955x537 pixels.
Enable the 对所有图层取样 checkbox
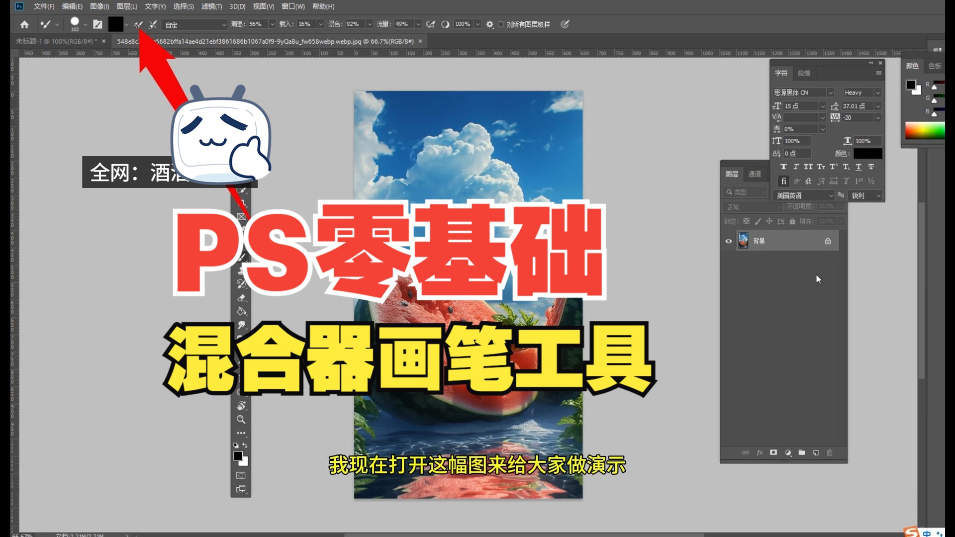pyautogui.click(x=500, y=24)
